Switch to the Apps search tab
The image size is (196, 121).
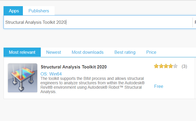(x=13, y=11)
